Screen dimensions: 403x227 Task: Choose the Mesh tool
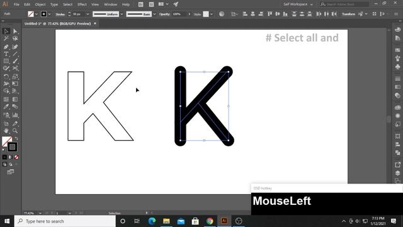pyautogui.click(x=6, y=99)
